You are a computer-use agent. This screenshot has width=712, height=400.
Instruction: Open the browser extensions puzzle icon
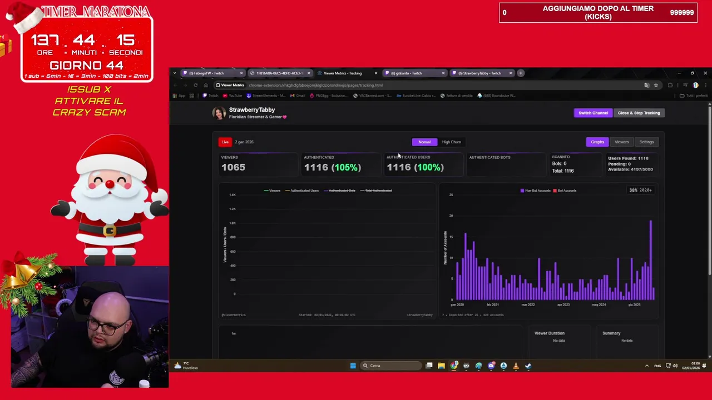(x=670, y=86)
